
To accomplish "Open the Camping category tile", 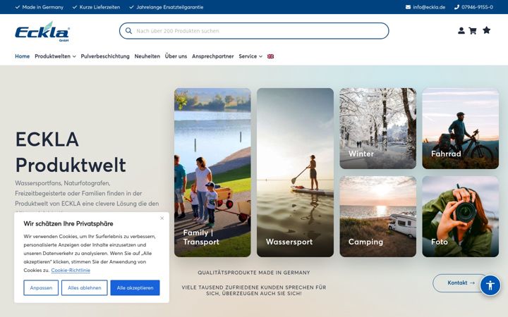I will [377, 216].
